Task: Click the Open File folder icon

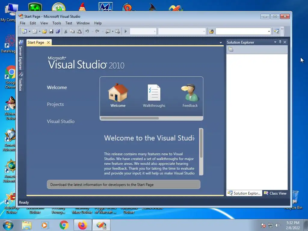Action: pyautogui.click(x=45, y=31)
